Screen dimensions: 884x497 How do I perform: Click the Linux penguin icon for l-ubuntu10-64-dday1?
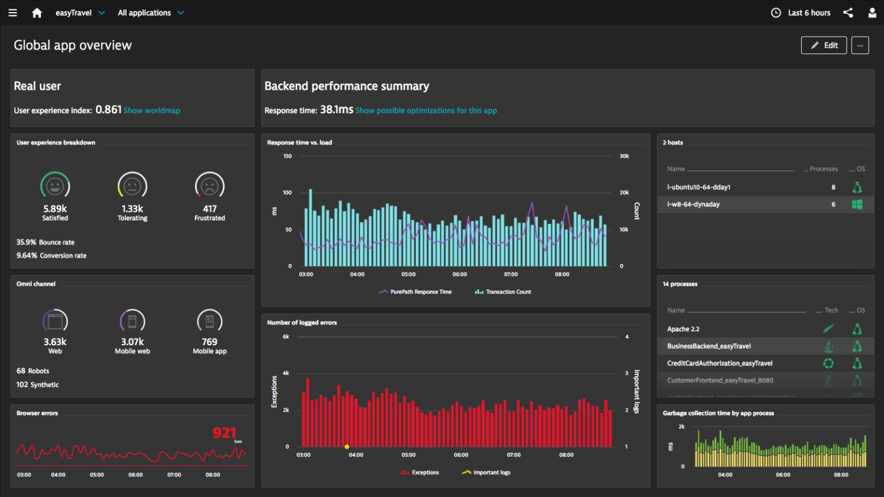coord(857,187)
